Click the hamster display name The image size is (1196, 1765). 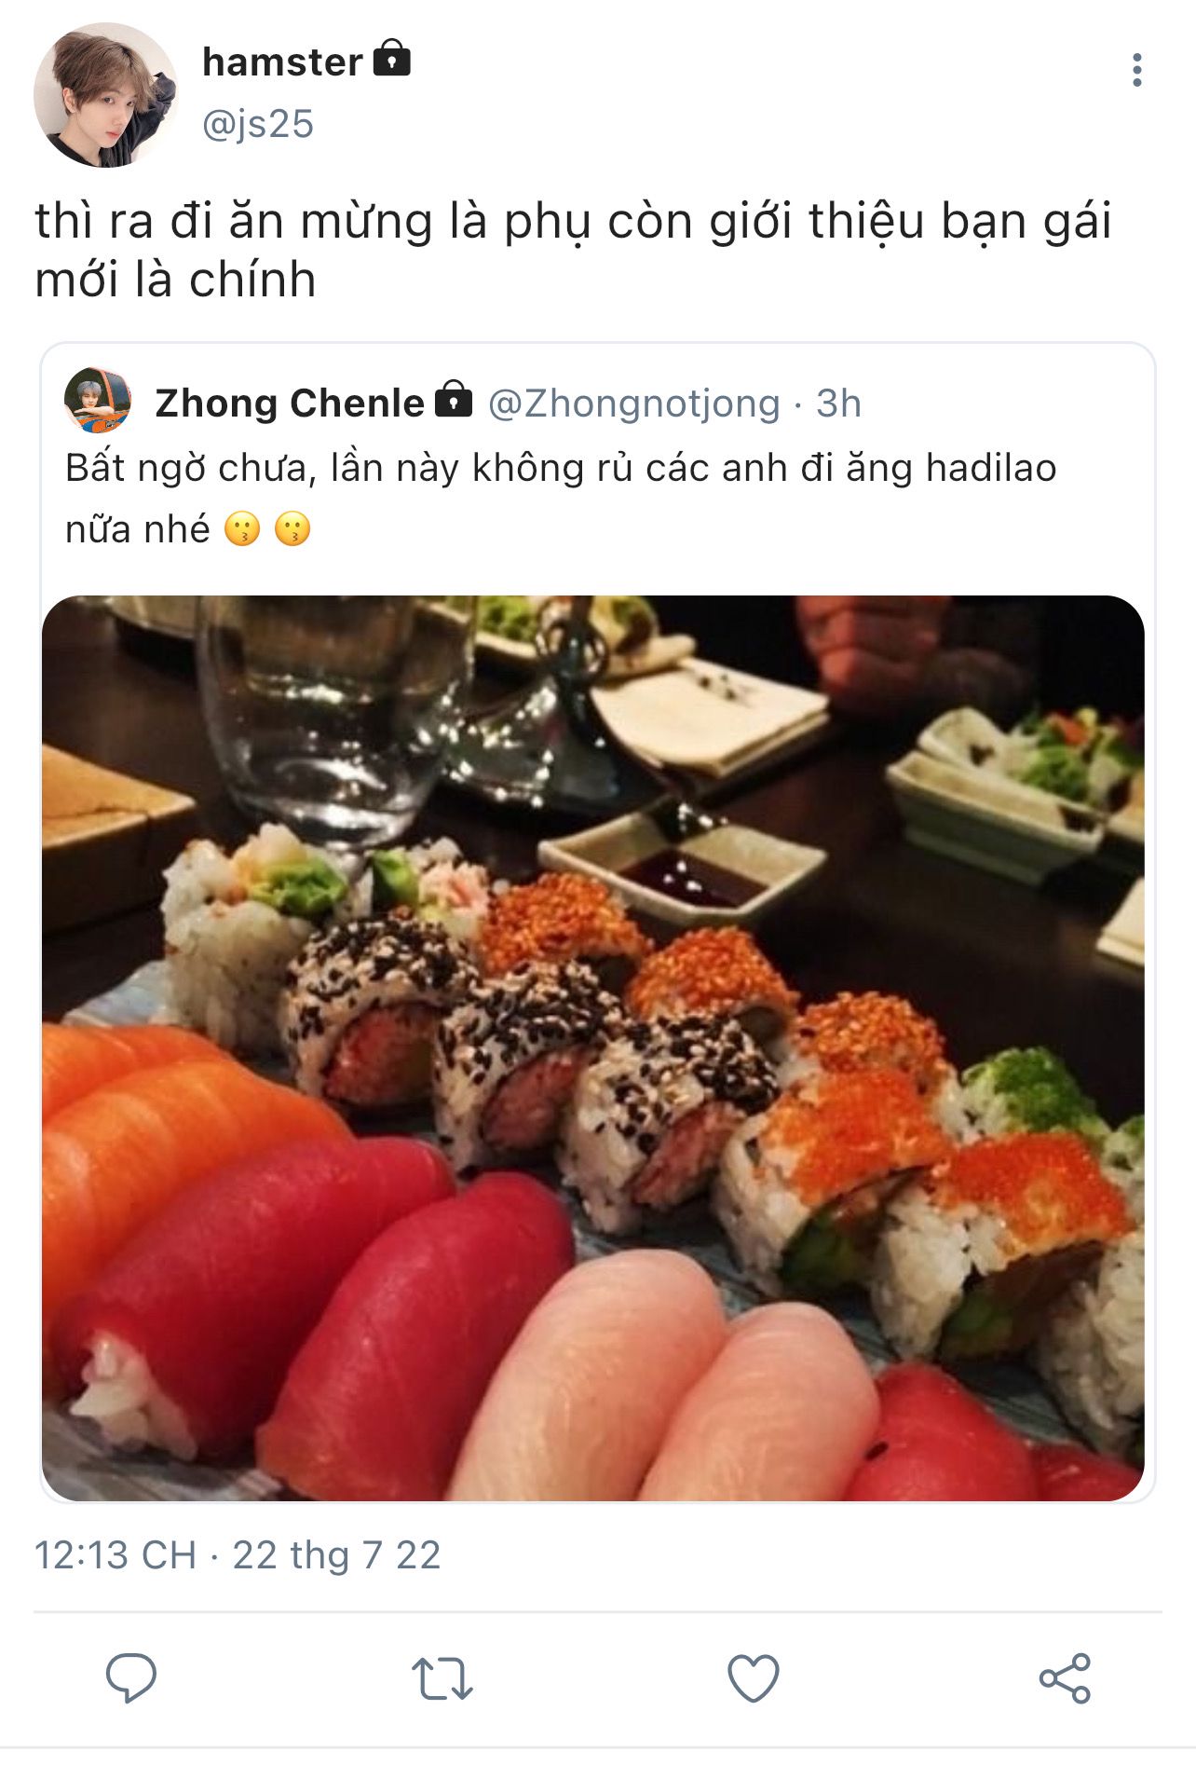click(x=282, y=62)
